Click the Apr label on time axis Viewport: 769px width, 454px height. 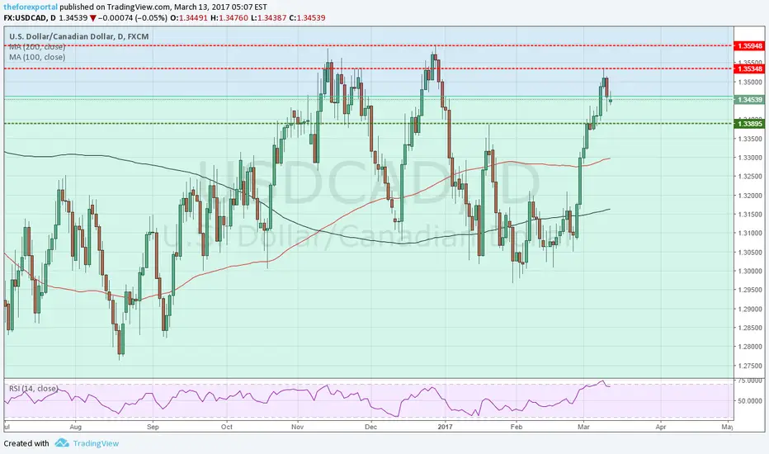click(661, 427)
